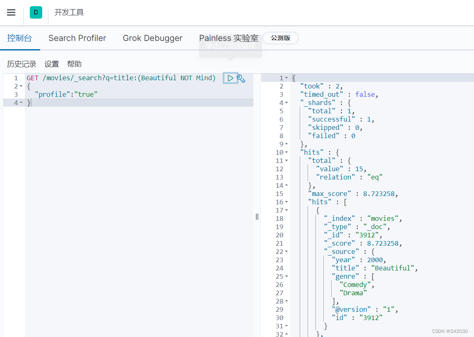Place cursor in the GET /movies/_search request line
This screenshot has width=474, height=337.
coord(121,78)
